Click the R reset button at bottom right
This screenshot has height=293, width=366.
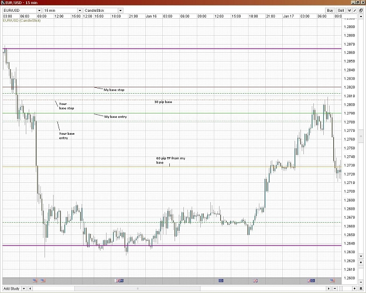click(x=361, y=288)
